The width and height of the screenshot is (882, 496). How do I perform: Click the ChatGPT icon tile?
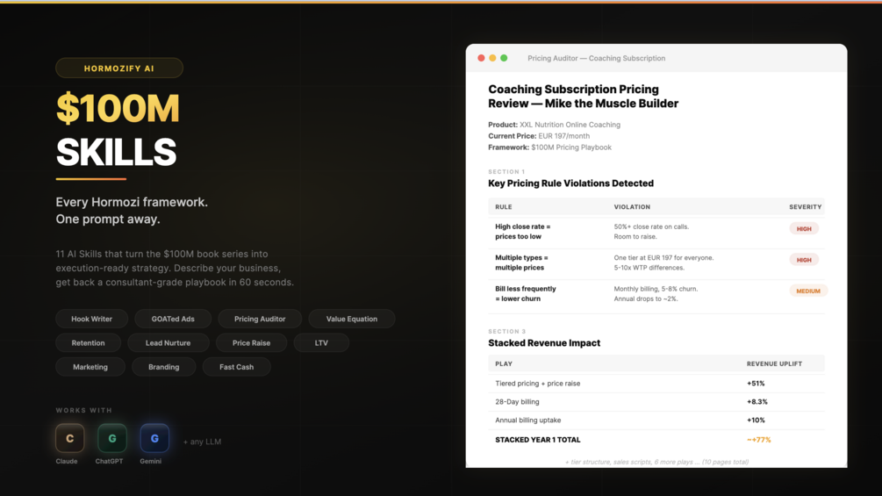112,438
